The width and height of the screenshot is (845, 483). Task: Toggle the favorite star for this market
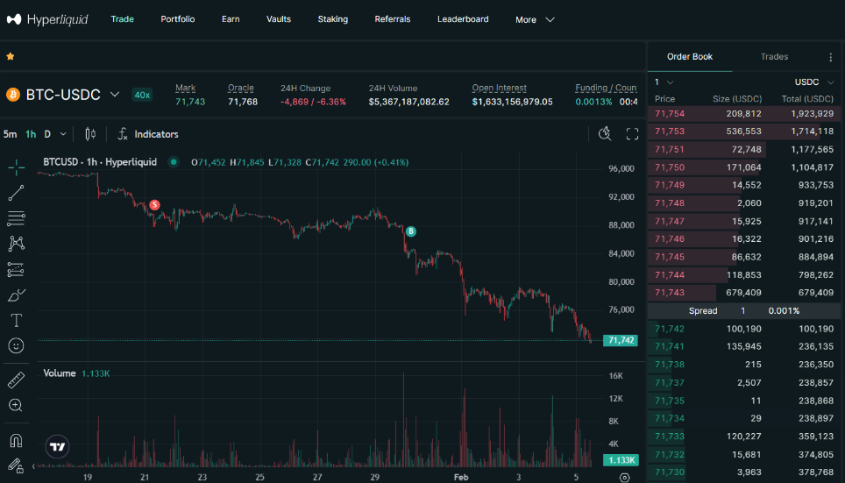click(x=11, y=56)
